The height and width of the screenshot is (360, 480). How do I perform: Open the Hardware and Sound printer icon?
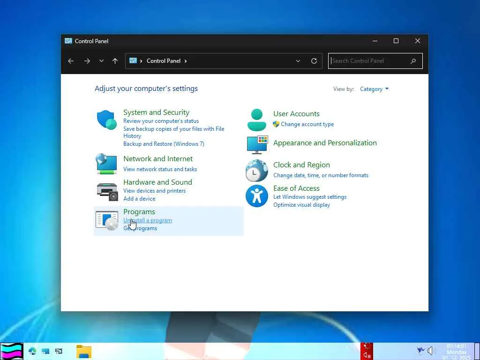(107, 192)
